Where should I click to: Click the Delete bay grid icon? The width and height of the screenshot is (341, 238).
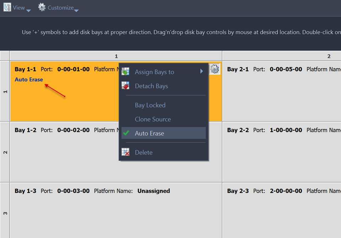(x=125, y=152)
